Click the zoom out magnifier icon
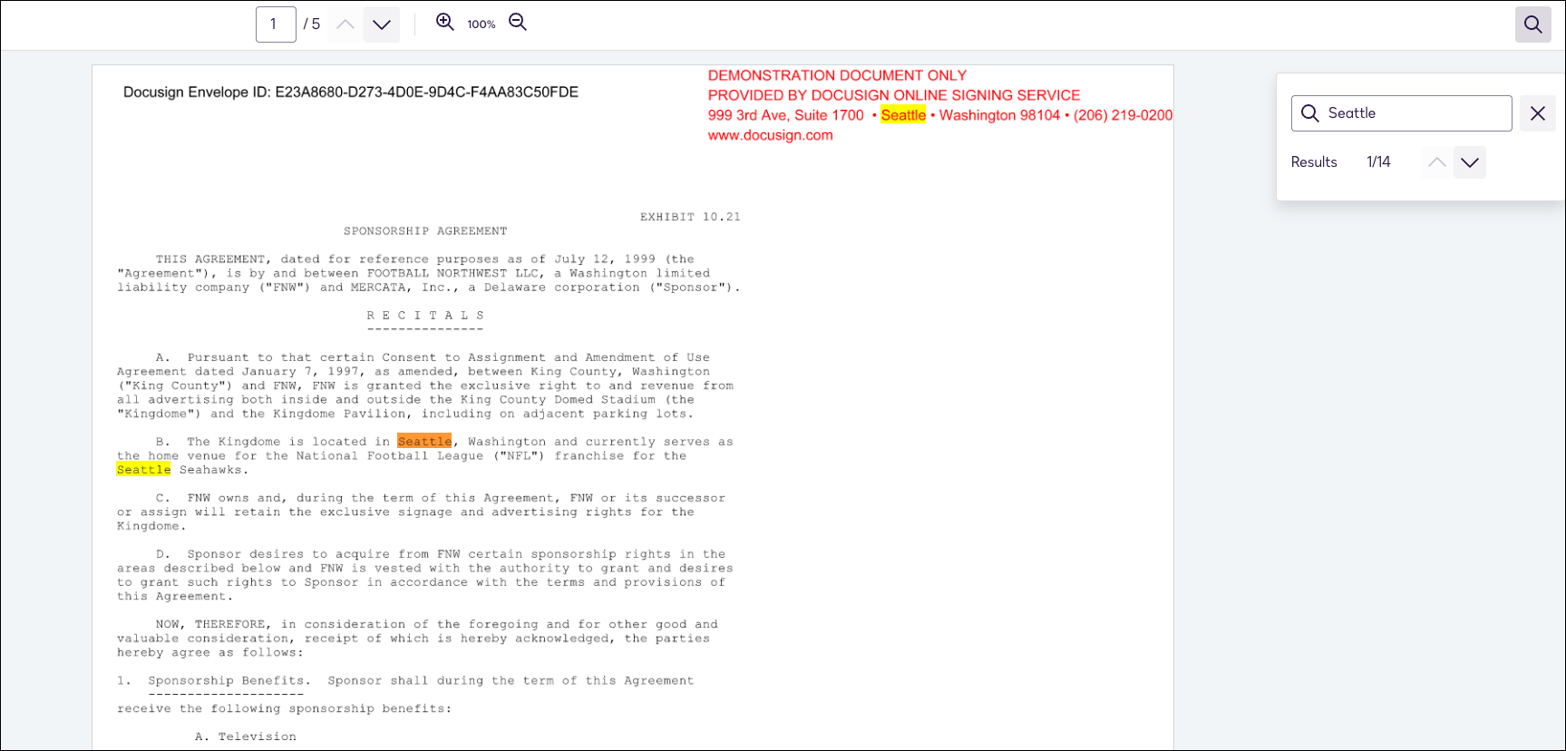This screenshot has width=1566, height=751. tap(518, 22)
